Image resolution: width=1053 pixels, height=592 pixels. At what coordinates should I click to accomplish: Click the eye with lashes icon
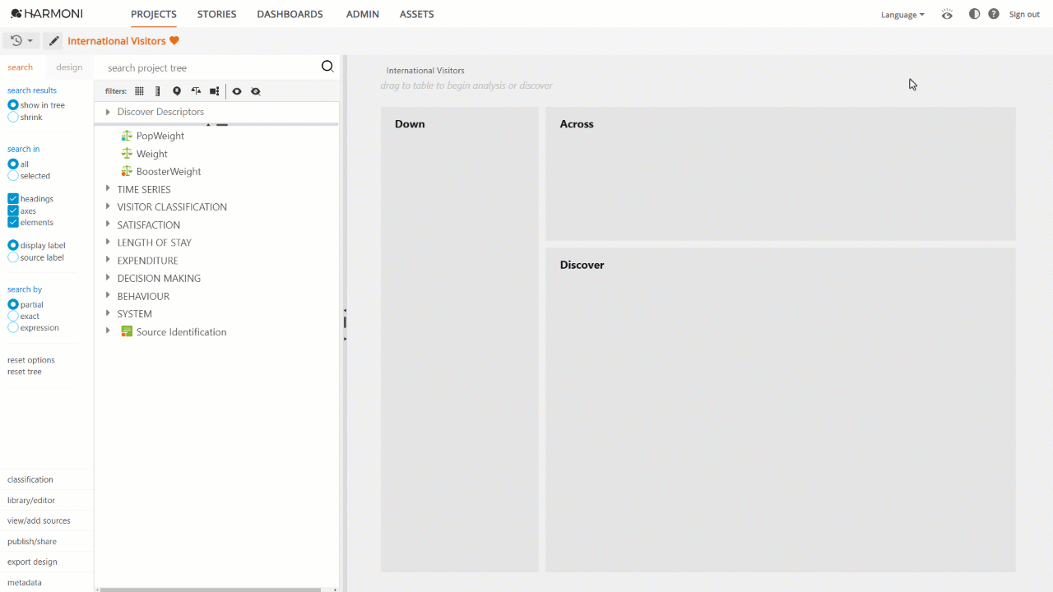pos(947,14)
